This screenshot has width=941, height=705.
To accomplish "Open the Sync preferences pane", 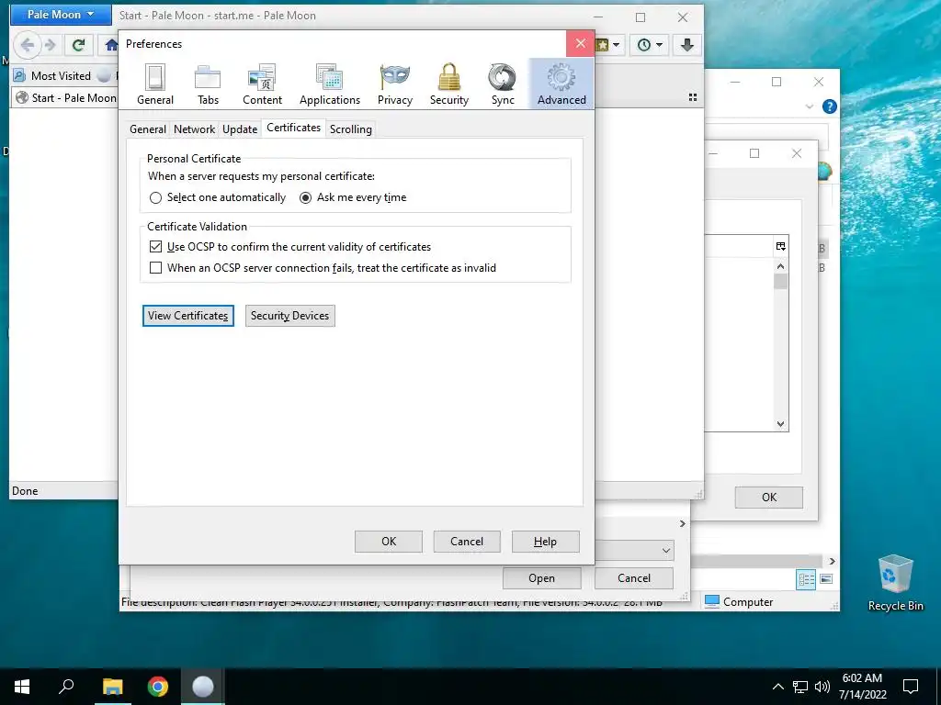I will pos(503,84).
